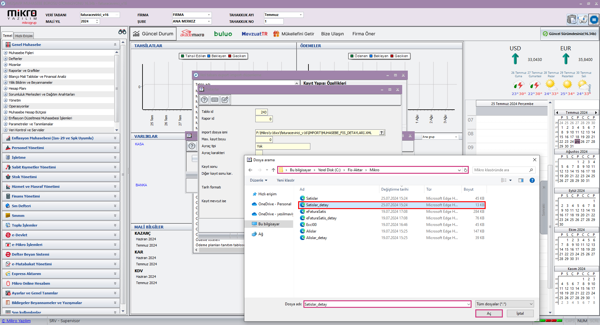Click the red Geciken legend swatch in Tahsilatlar
This screenshot has width=600, height=325.
click(230, 56)
